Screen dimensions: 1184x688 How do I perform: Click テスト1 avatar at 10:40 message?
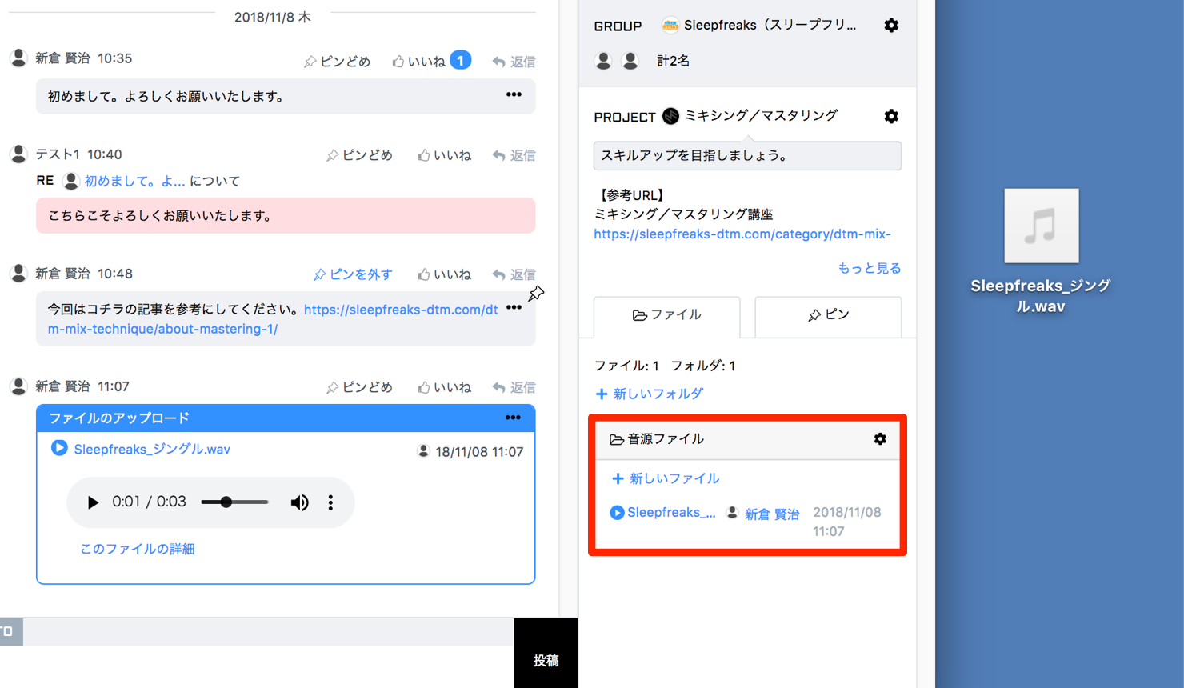18,154
